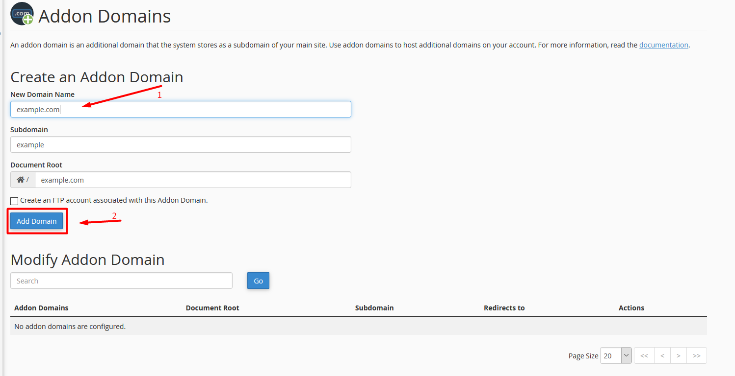Select the Document Root input box
This screenshot has height=376, width=735.
192,180
